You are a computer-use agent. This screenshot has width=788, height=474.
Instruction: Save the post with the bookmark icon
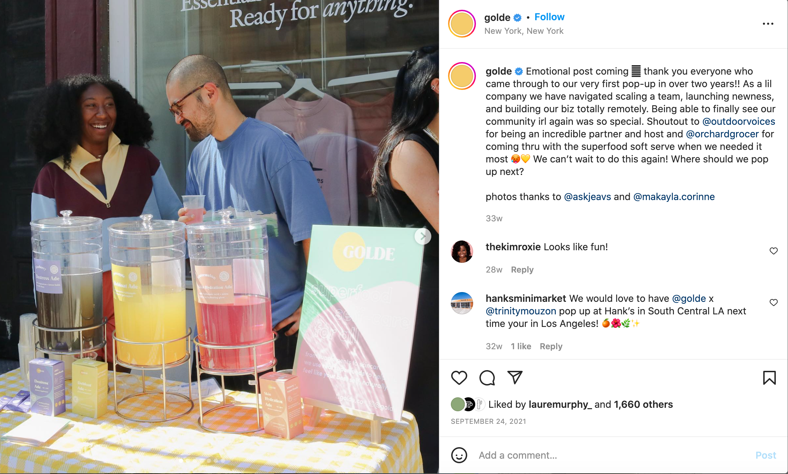pos(769,378)
